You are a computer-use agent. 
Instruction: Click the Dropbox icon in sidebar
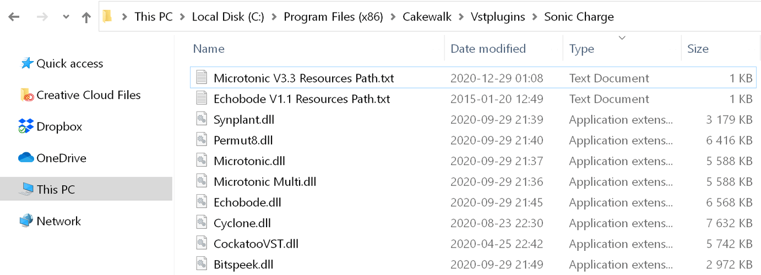26,127
